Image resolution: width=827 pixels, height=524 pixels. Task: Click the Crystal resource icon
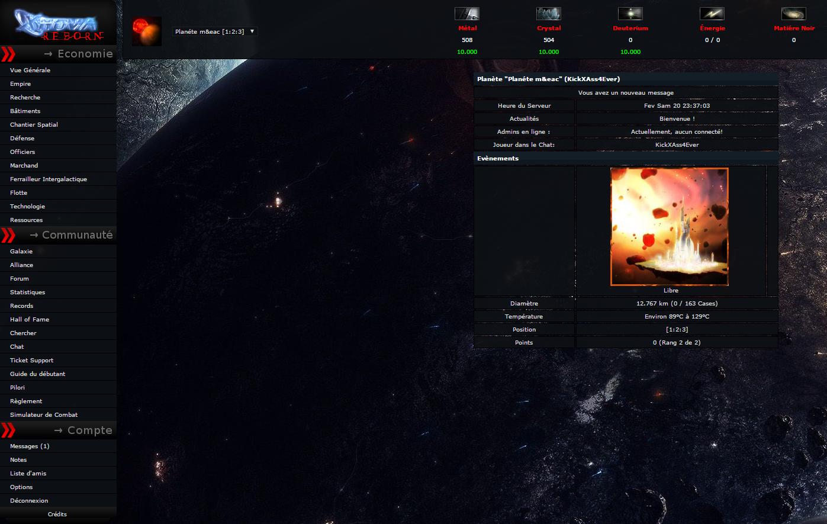(548, 12)
